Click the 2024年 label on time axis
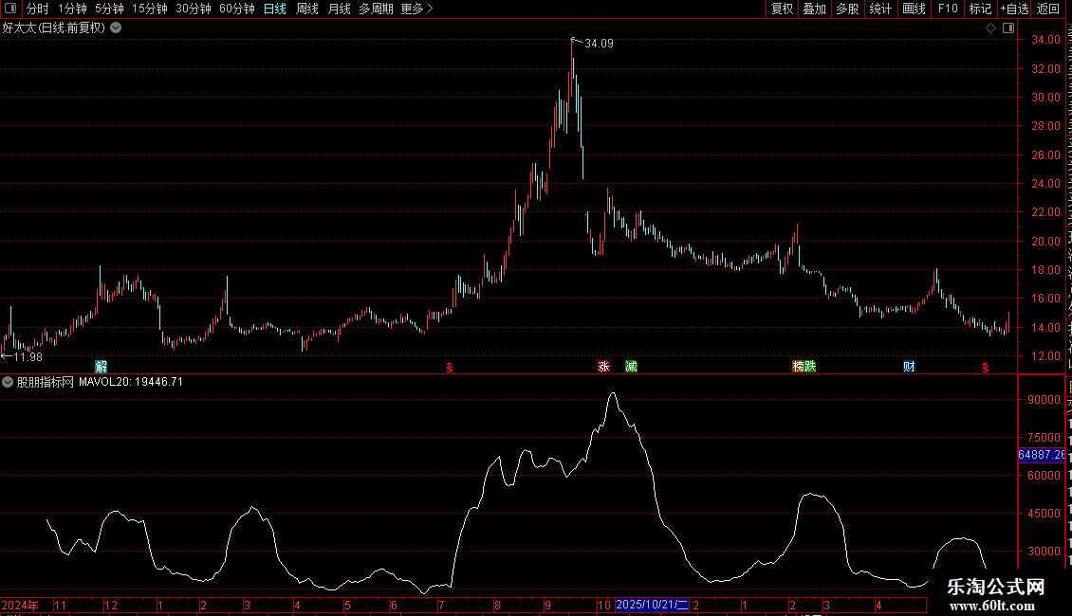This screenshot has height=616, width=1072. click(x=20, y=605)
